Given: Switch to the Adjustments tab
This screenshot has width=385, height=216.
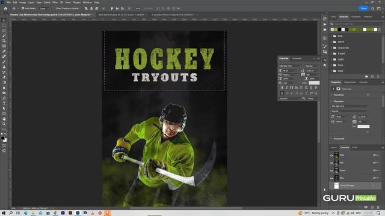Looking at the screenshot, I should (x=350, y=82).
